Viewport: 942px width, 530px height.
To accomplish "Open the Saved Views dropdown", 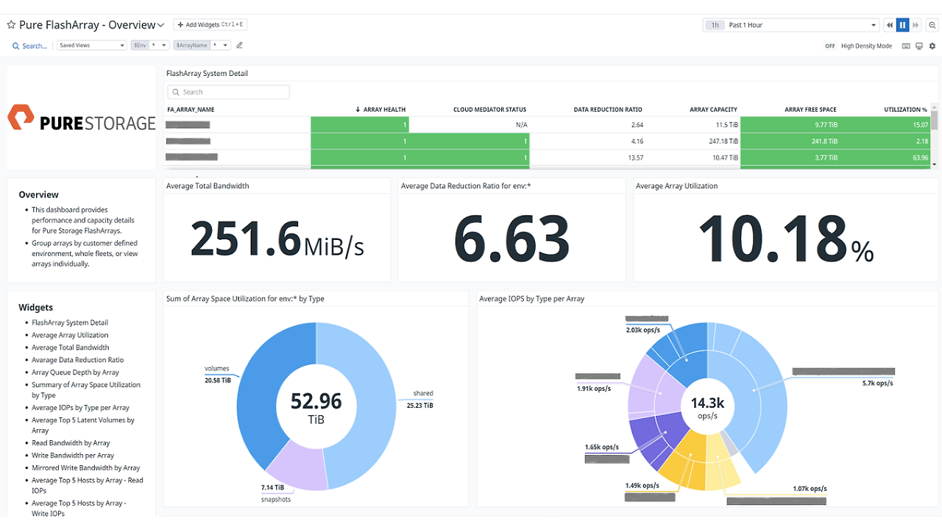I will click(92, 45).
